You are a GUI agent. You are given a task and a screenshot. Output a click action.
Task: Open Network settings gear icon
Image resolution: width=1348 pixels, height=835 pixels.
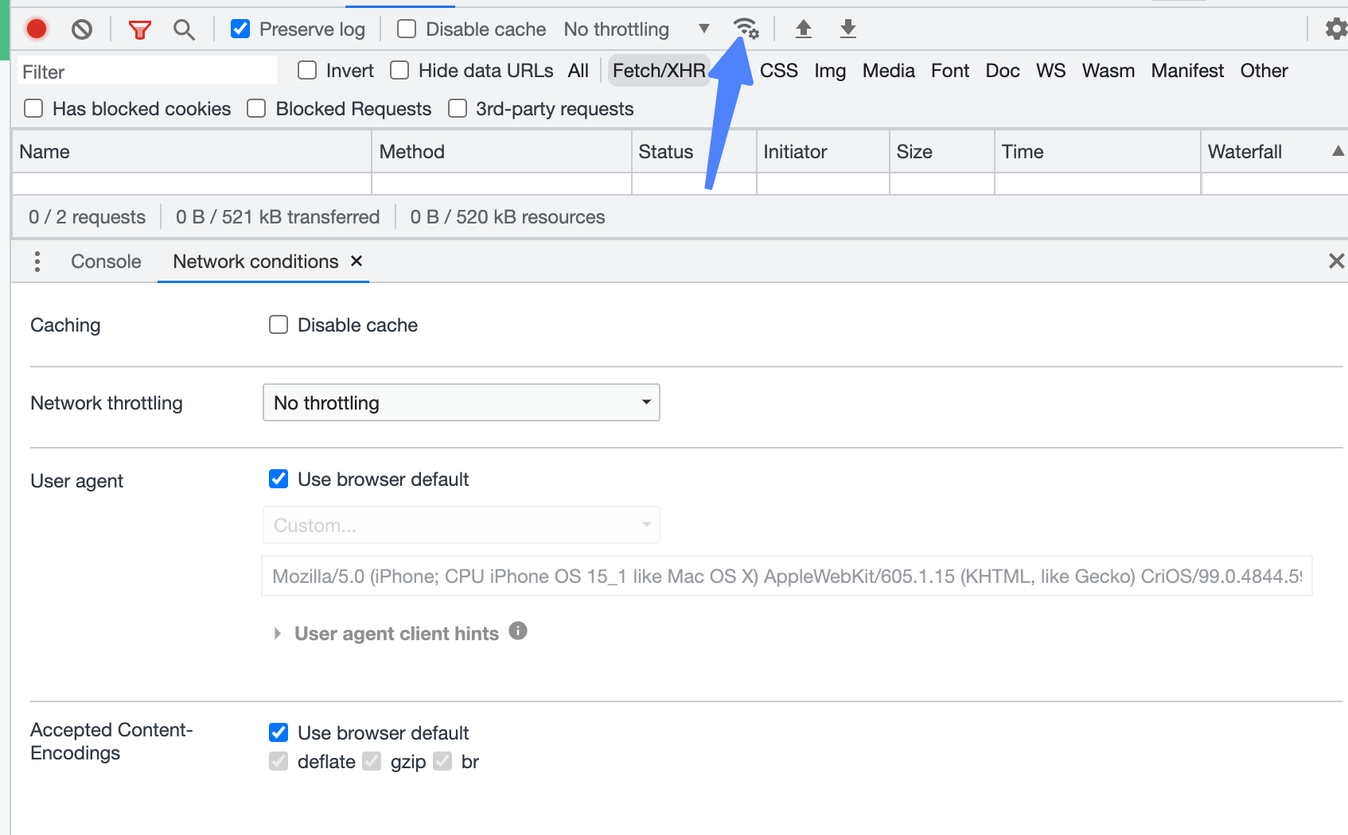point(1336,29)
